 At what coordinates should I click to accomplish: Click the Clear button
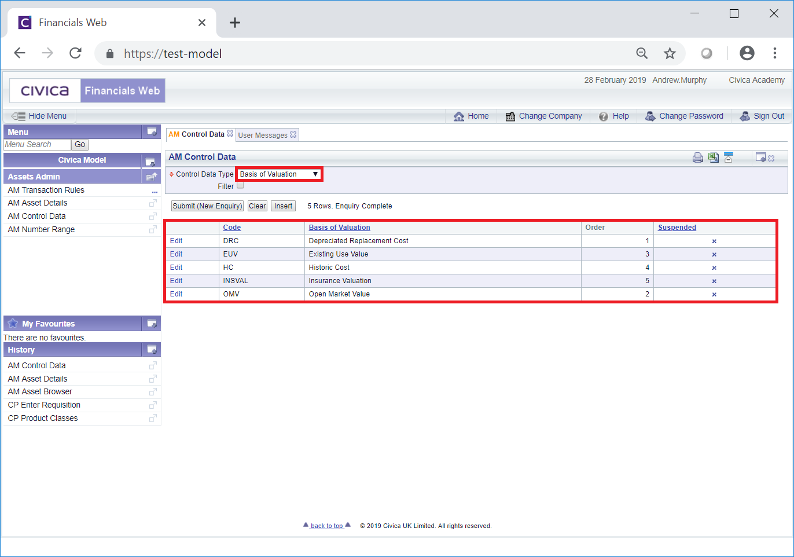(x=258, y=206)
